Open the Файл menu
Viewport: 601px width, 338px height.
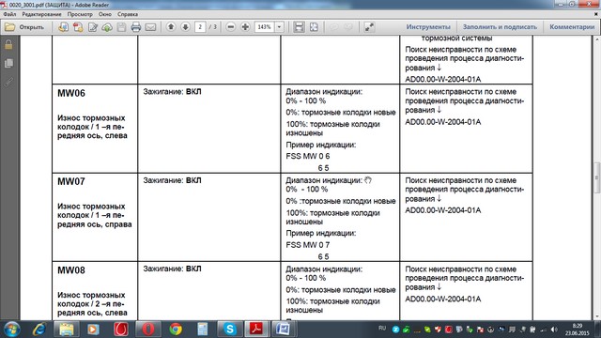(9, 14)
